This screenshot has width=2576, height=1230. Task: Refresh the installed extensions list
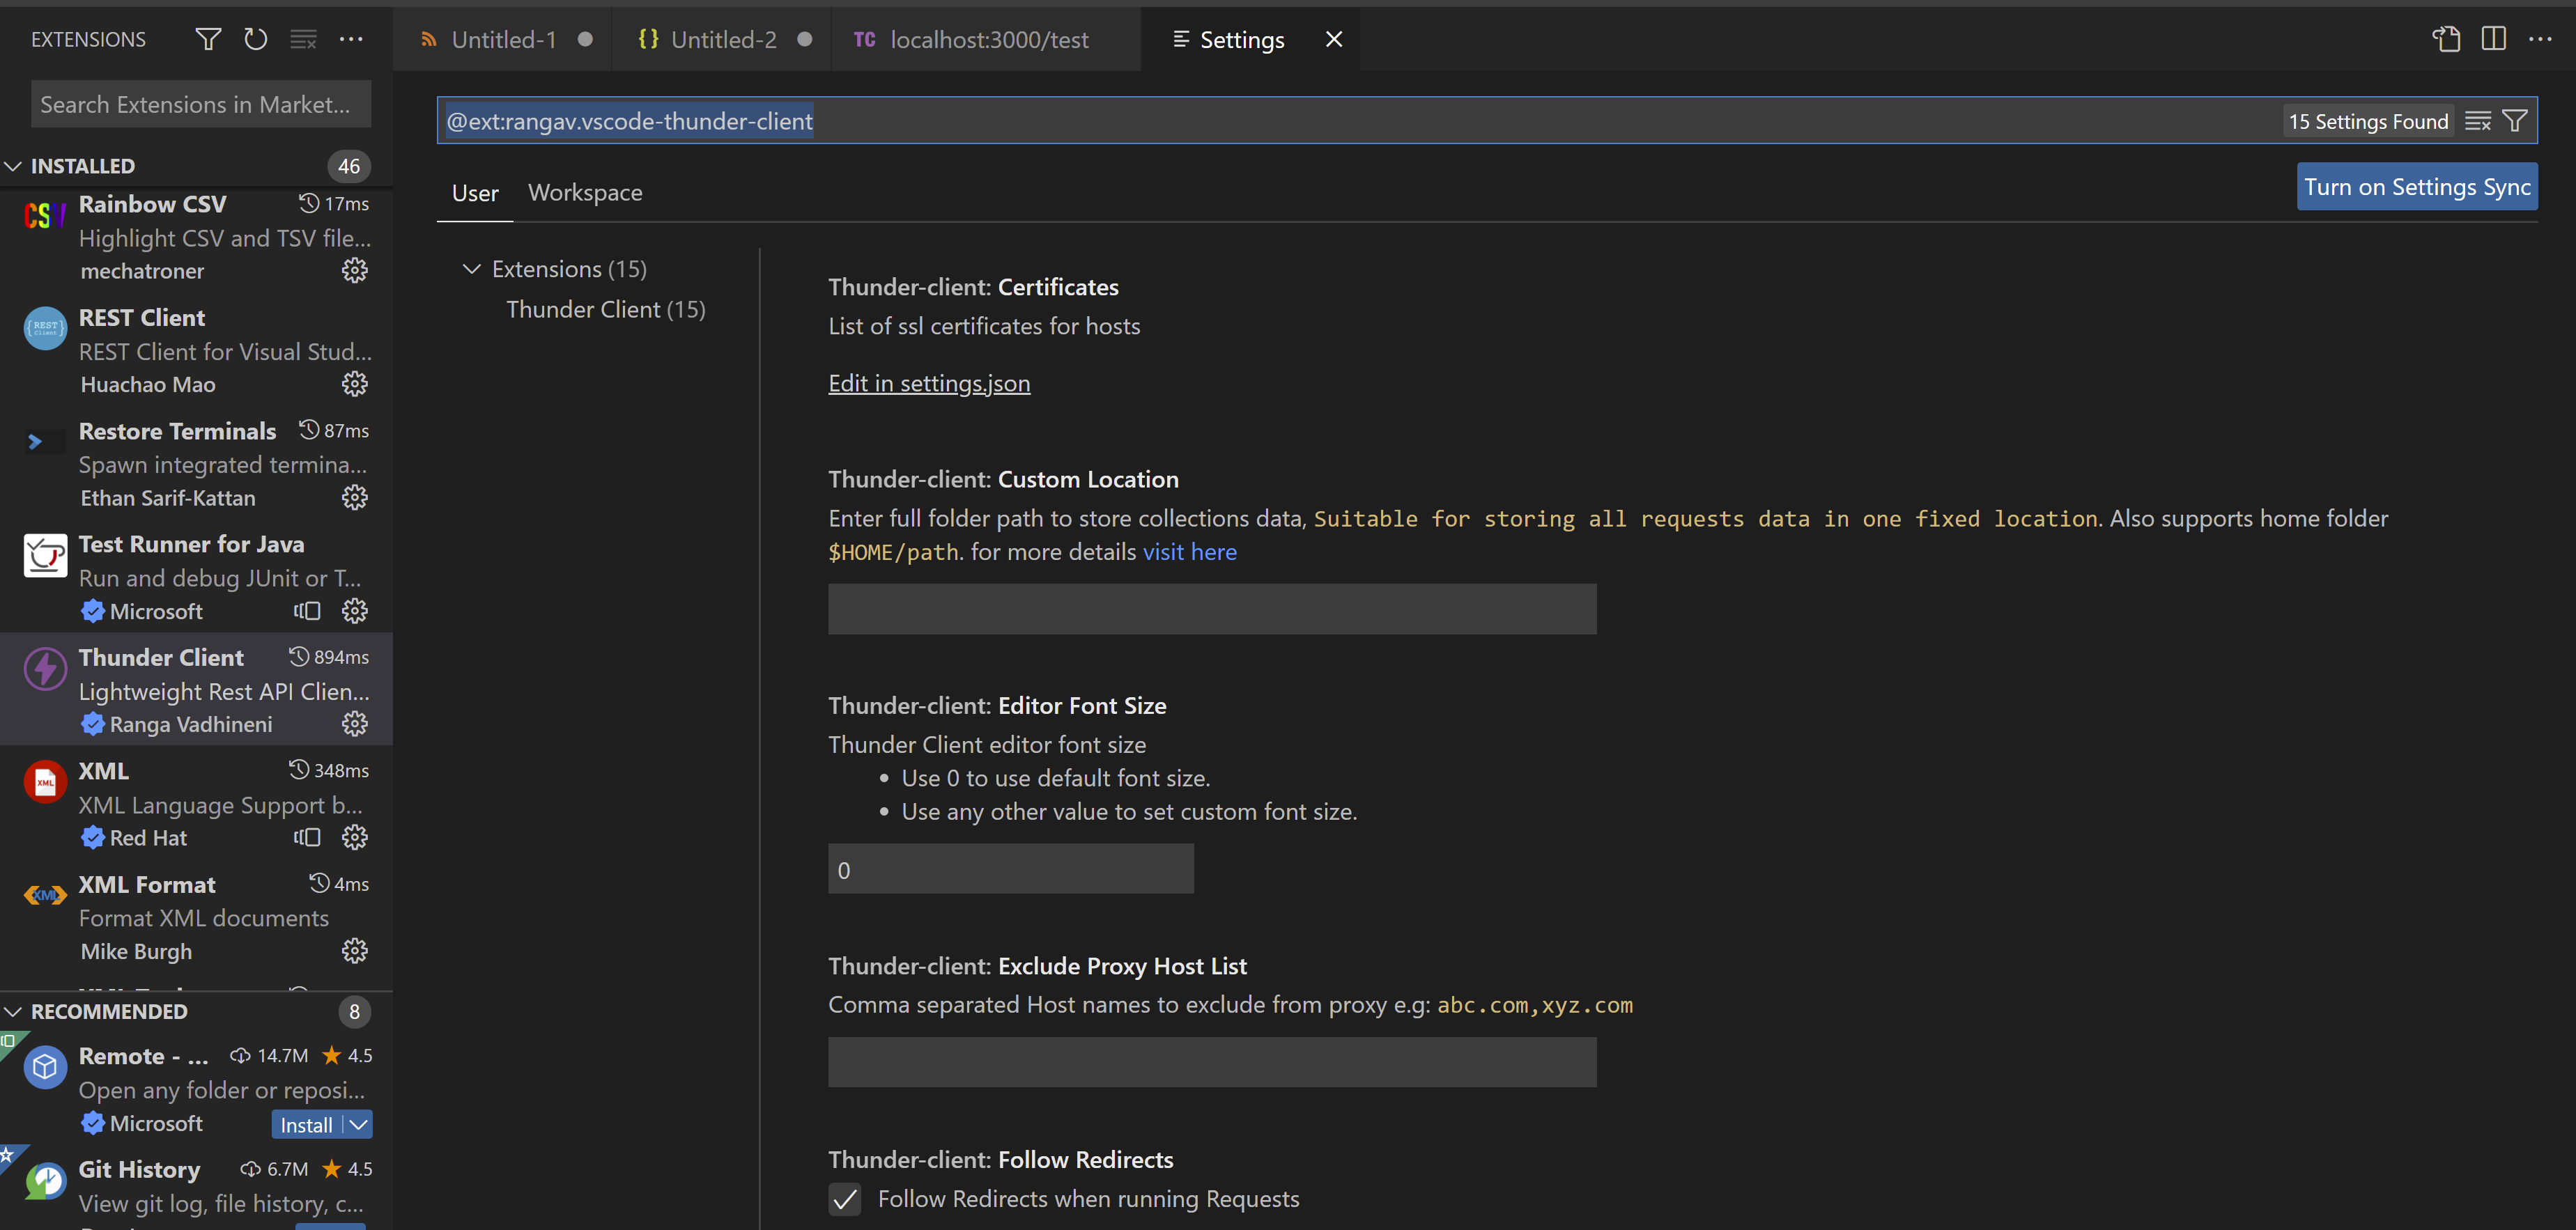255,39
